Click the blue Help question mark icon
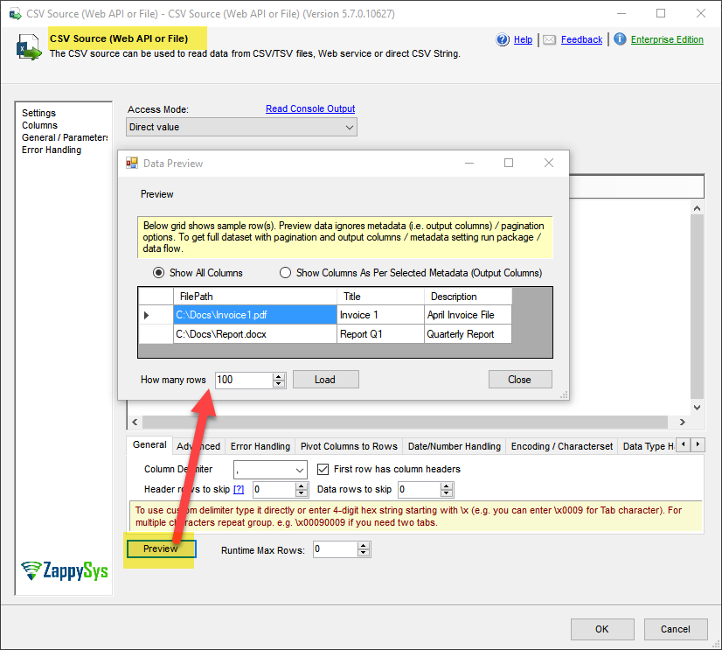This screenshot has height=650, width=722. tap(503, 39)
